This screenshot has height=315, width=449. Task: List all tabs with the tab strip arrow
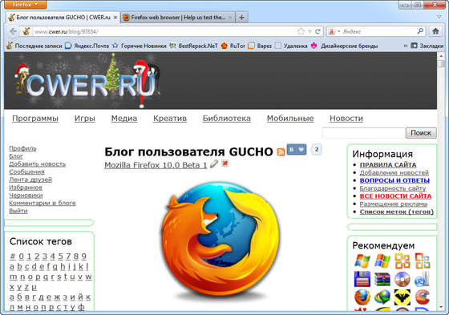439,17
